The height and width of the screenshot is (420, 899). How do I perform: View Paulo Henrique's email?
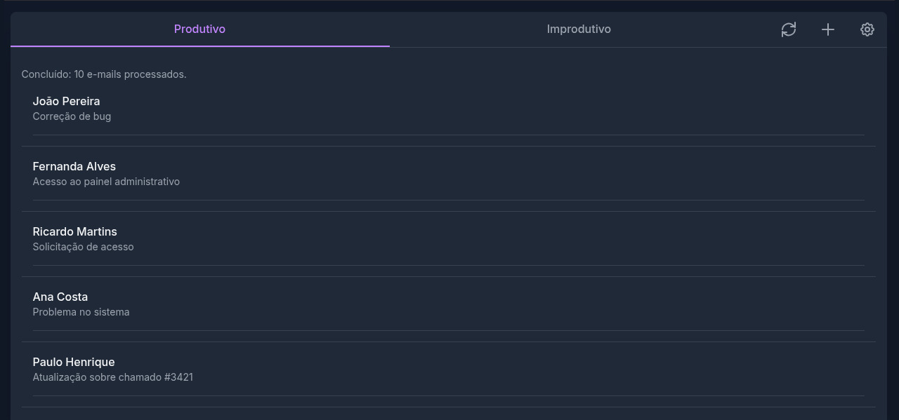point(74,362)
